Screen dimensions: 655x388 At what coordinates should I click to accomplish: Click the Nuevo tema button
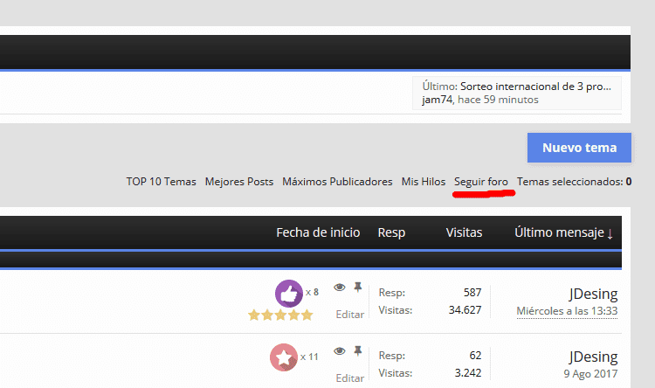pos(579,148)
